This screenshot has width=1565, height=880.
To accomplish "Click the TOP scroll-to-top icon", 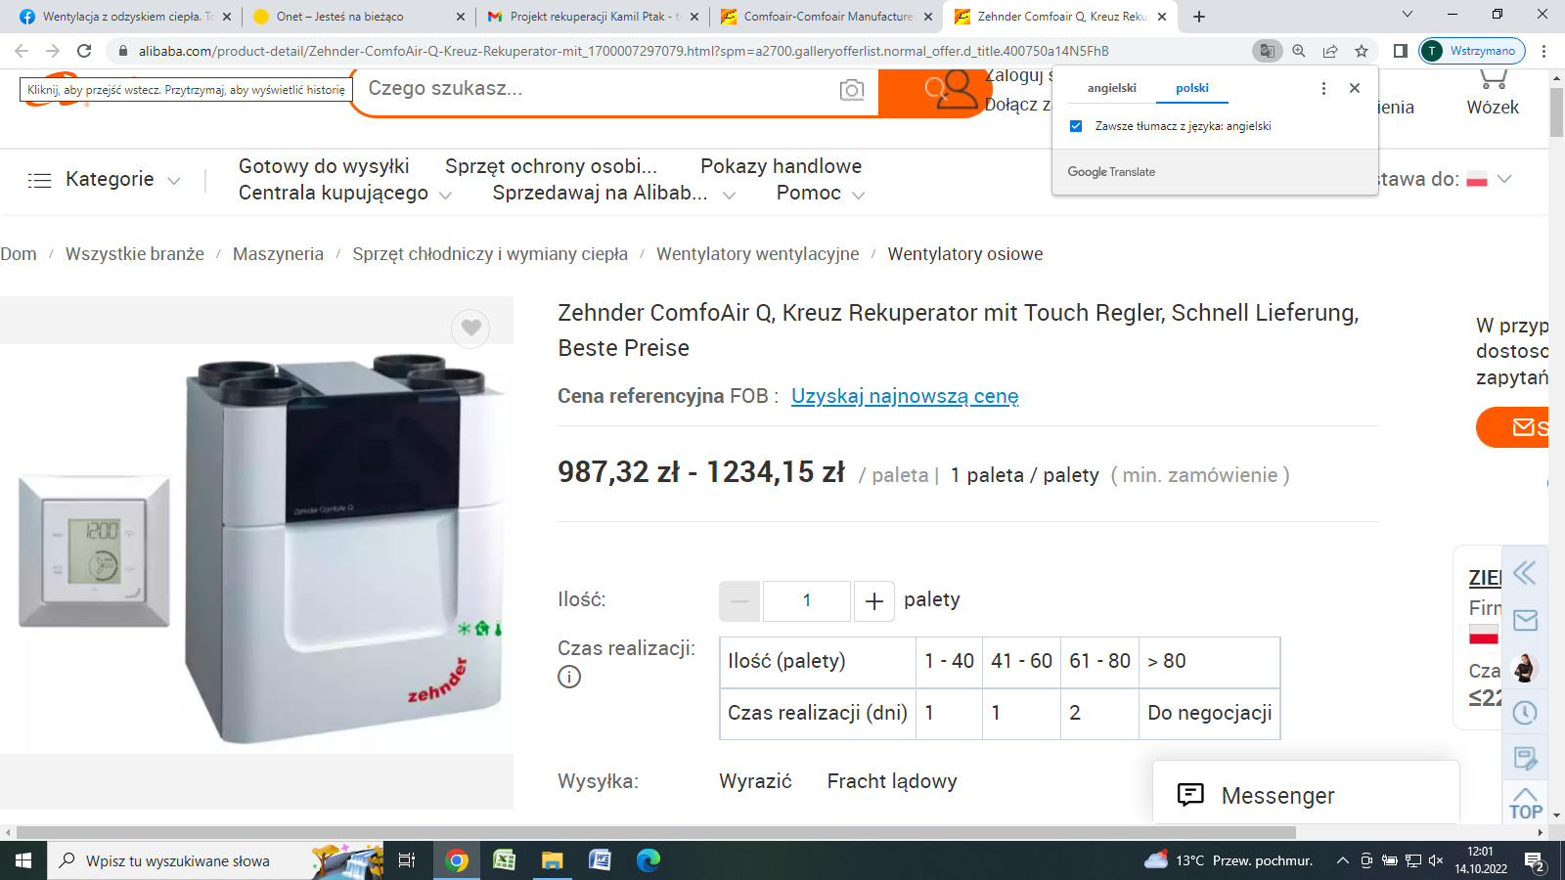I will click(1525, 804).
